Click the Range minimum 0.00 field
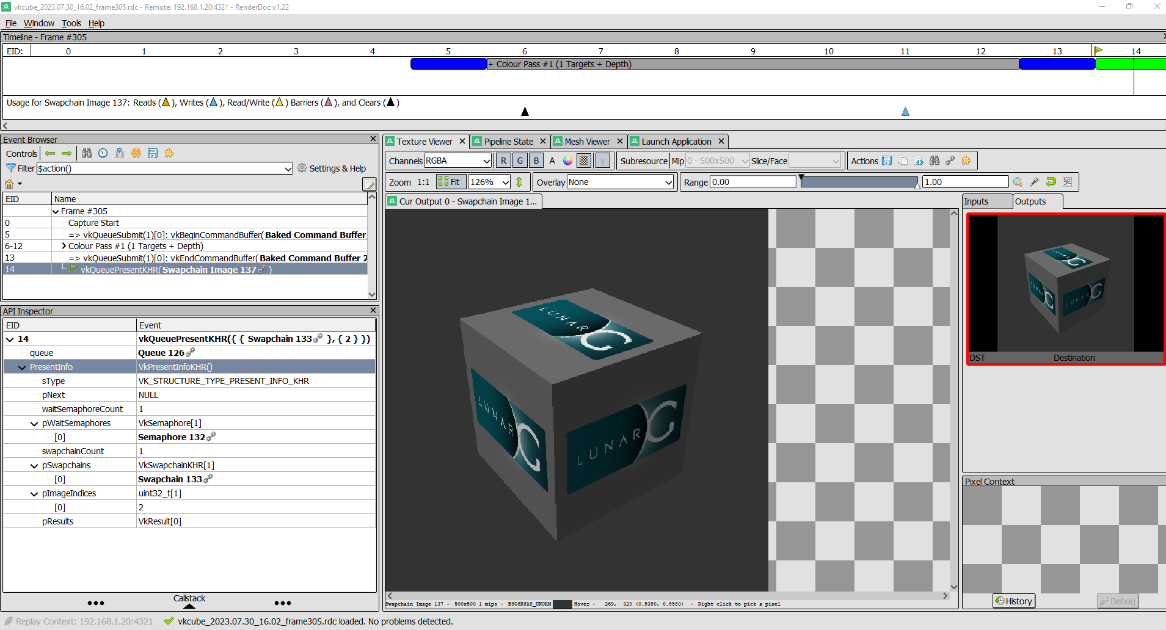Viewport: 1166px width, 630px height. point(753,182)
